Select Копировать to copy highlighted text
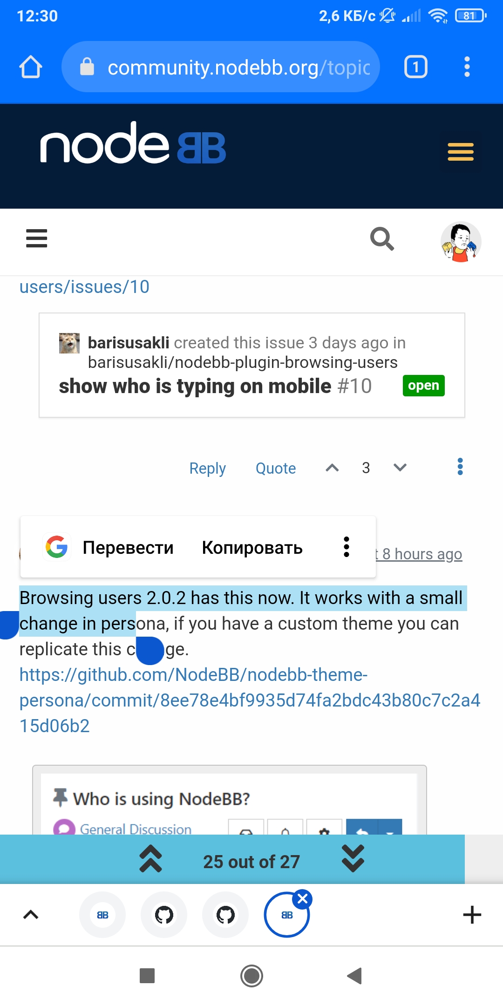The width and height of the screenshot is (503, 1006). (x=252, y=548)
